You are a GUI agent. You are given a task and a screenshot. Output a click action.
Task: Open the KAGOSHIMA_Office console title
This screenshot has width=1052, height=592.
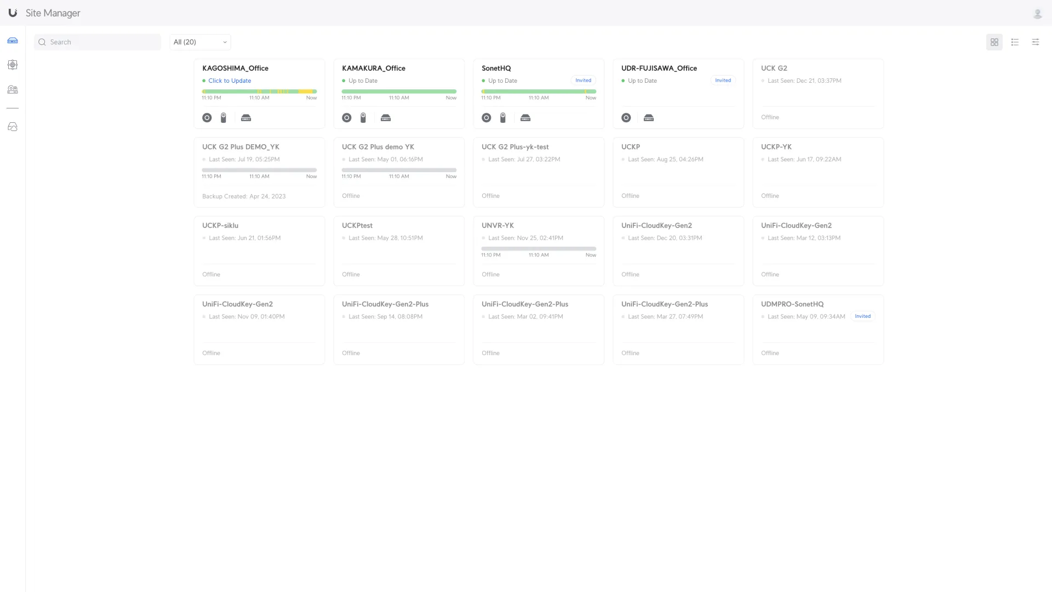point(235,68)
